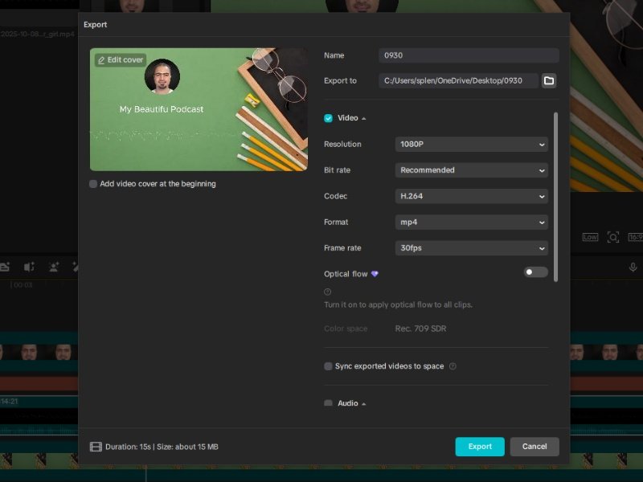Click the folder icon to browse export location

(x=549, y=80)
